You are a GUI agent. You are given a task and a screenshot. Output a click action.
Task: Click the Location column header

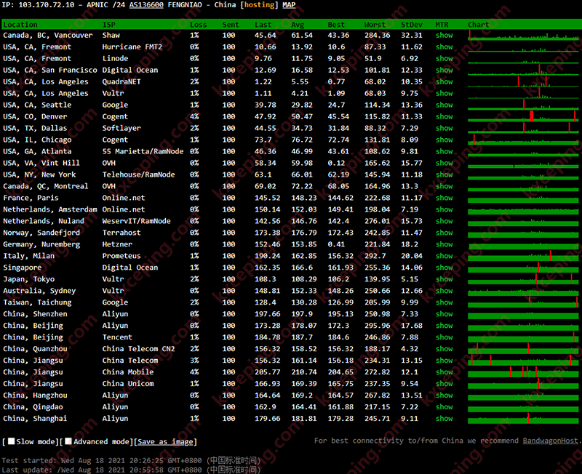[20, 25]
